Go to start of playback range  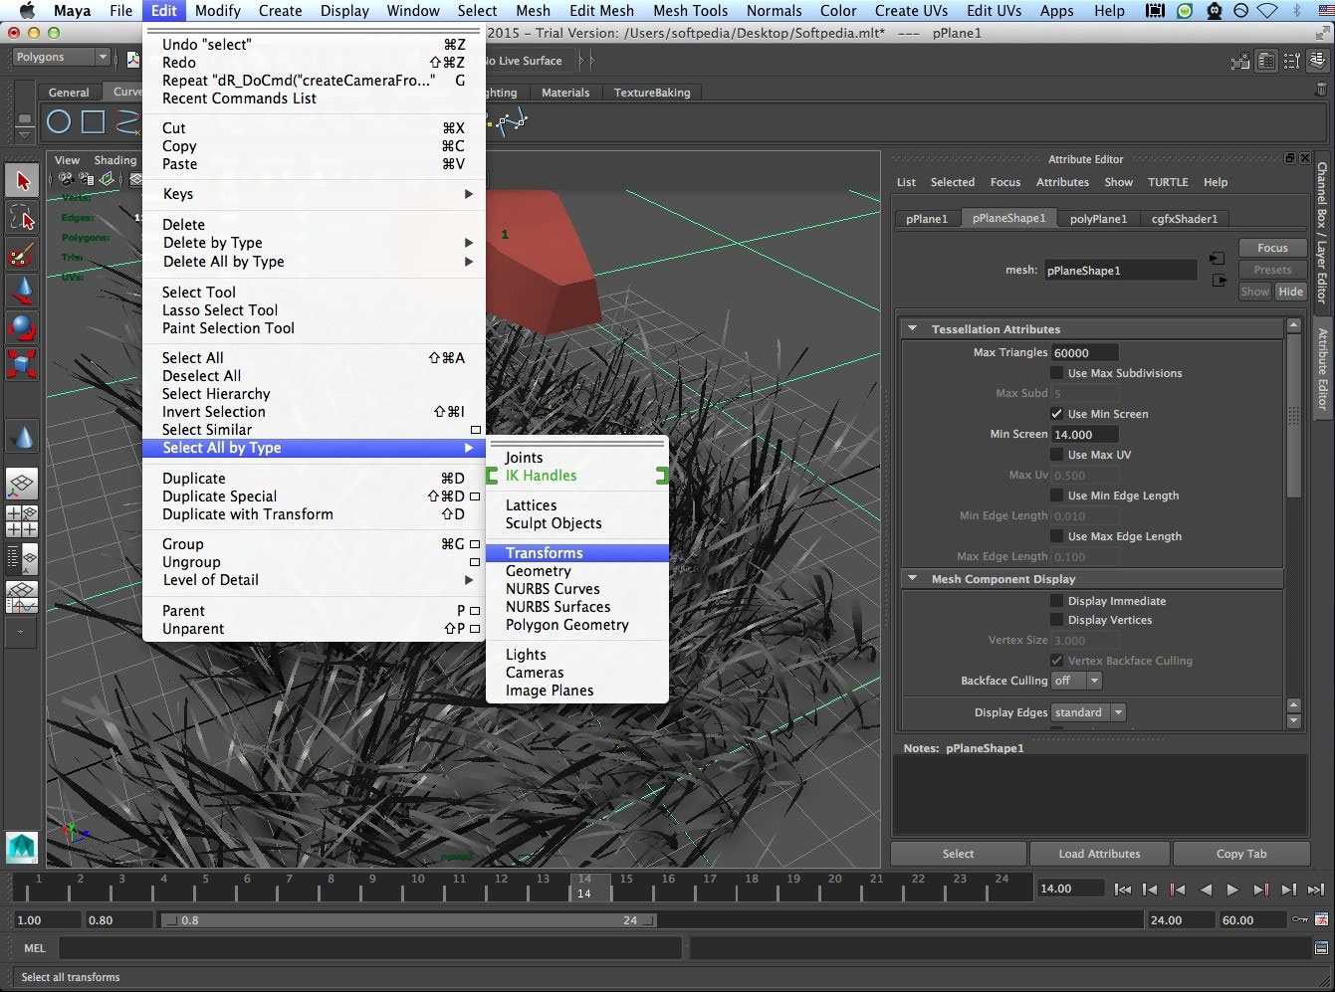click(1123, 890)
